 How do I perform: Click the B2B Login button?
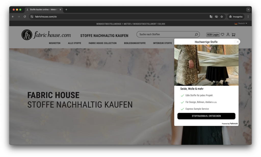tap(213, 34)
